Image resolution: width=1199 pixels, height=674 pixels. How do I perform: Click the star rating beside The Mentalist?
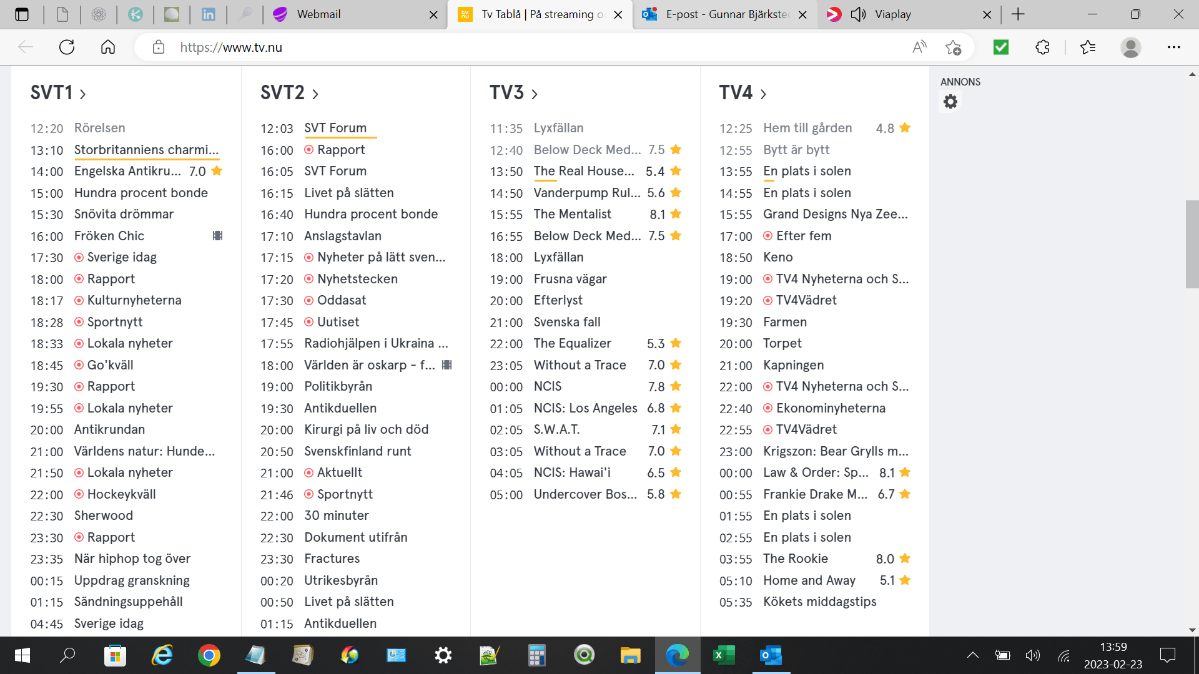[675, 214]
